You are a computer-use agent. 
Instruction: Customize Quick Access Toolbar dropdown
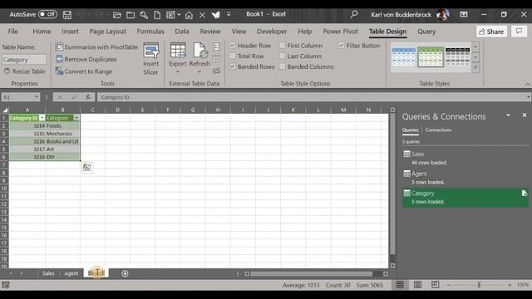click(x=229, y=14)
